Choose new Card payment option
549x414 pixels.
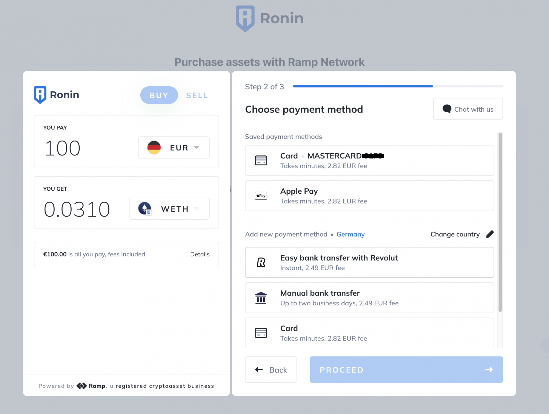[369, 333]
